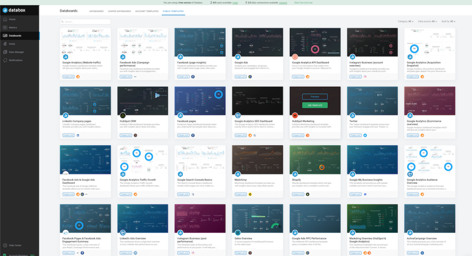Click the search magnifier icon
This screenshot has height=256, width=472.
(62, 22)
